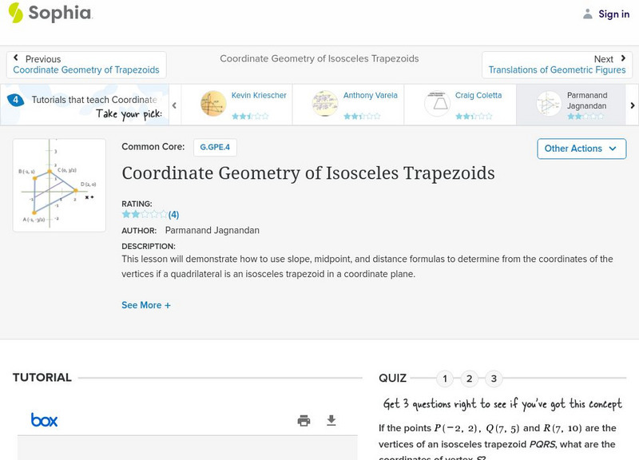Download the tutorial file

pyautogui.click(x=331, y=420)
